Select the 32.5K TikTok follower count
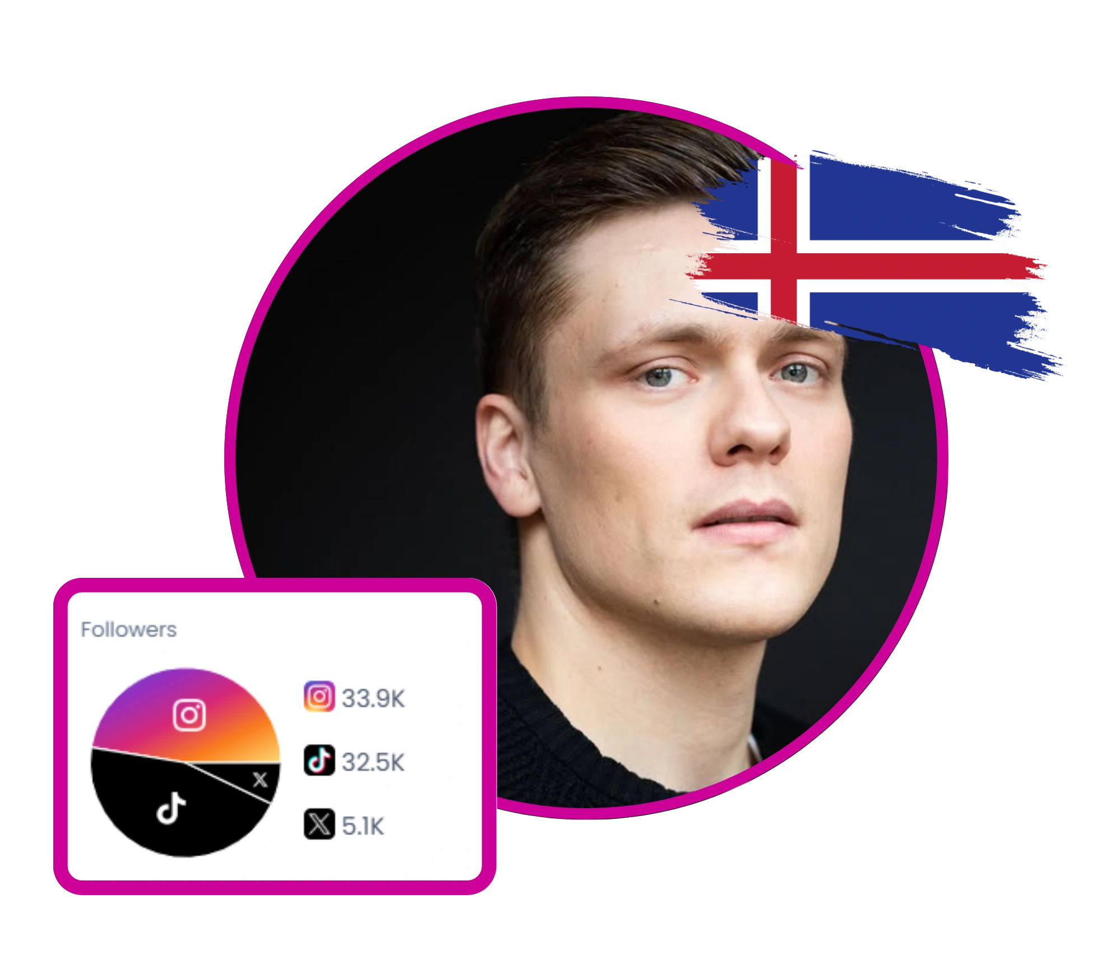1101x964 pixels. [x=373, y=762]
